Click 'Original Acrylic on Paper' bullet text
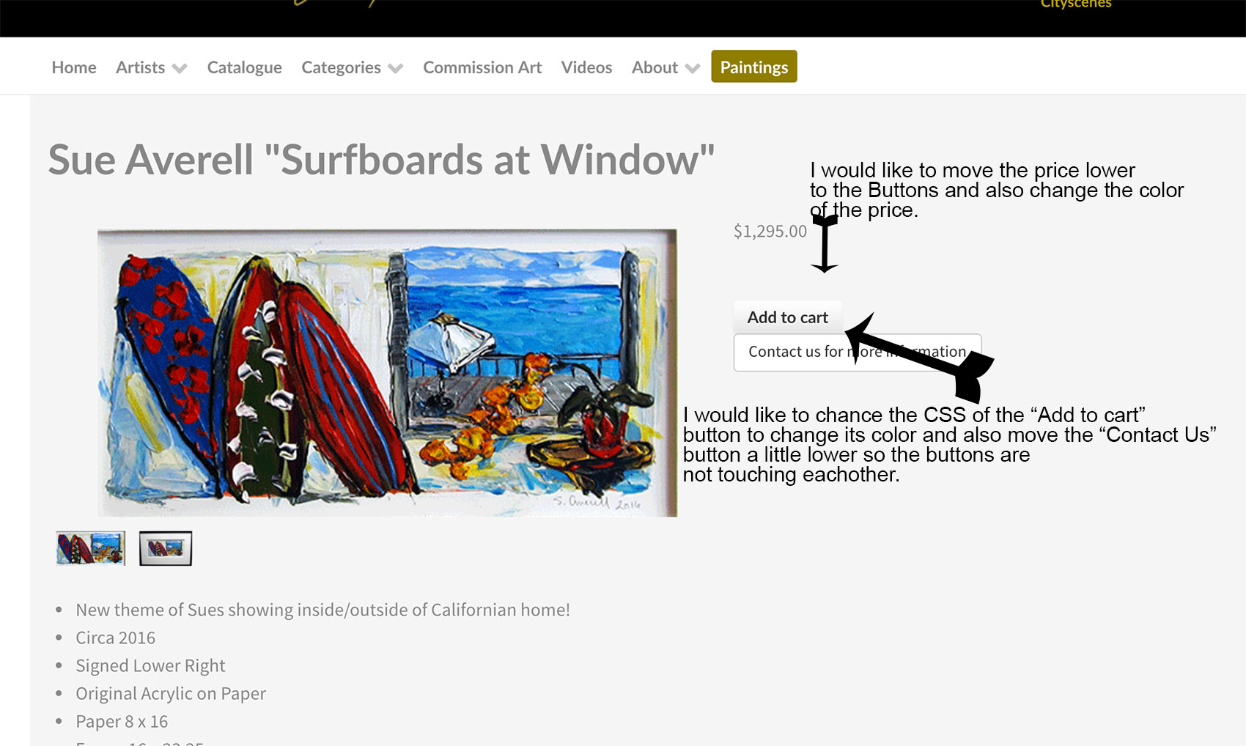Viewport: 1246px width, 746px height. tap(171, 693)
